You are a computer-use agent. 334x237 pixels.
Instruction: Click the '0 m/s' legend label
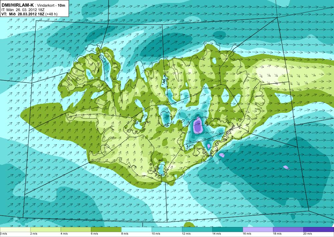click(x=3, y=234)
